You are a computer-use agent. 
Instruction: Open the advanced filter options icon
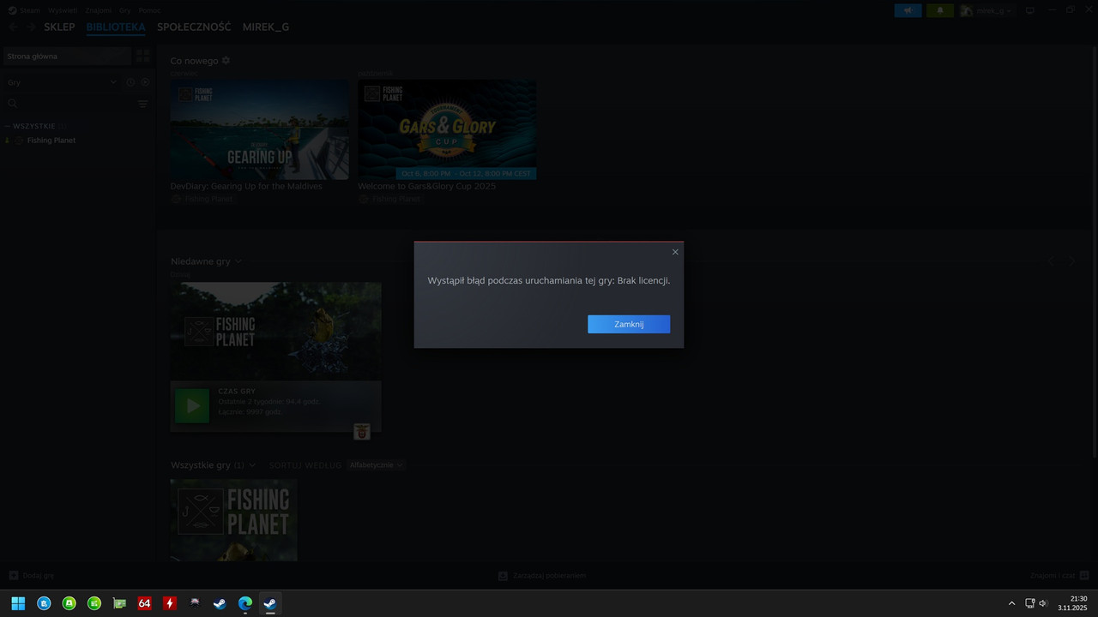[143, 104]
